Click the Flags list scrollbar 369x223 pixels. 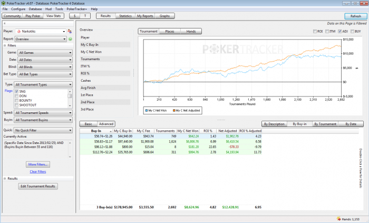(x=70, y=99)
